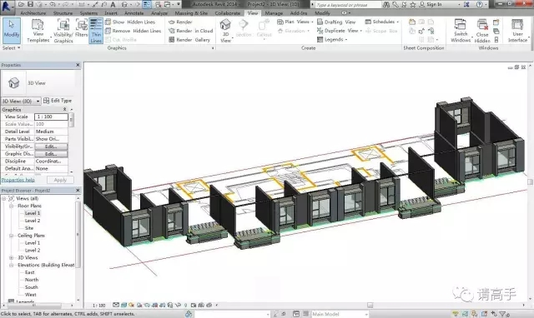Open the Architecture ribbon tab

pos(33,13)
